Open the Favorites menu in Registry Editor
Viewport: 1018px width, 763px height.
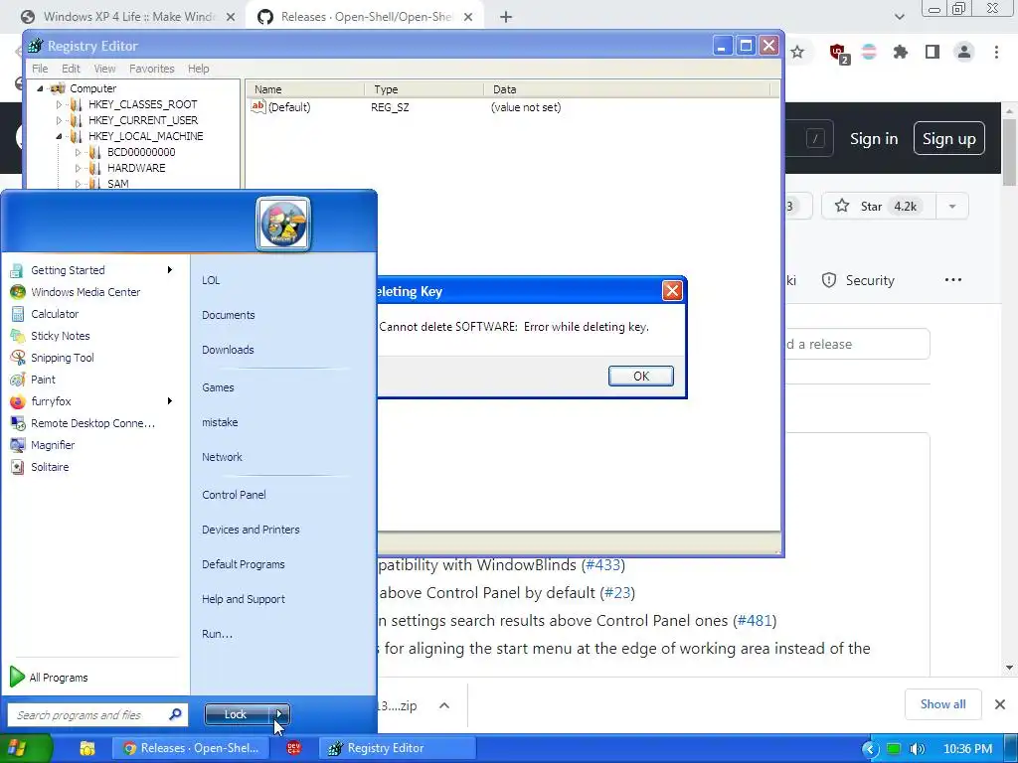(x=151, y=69)
